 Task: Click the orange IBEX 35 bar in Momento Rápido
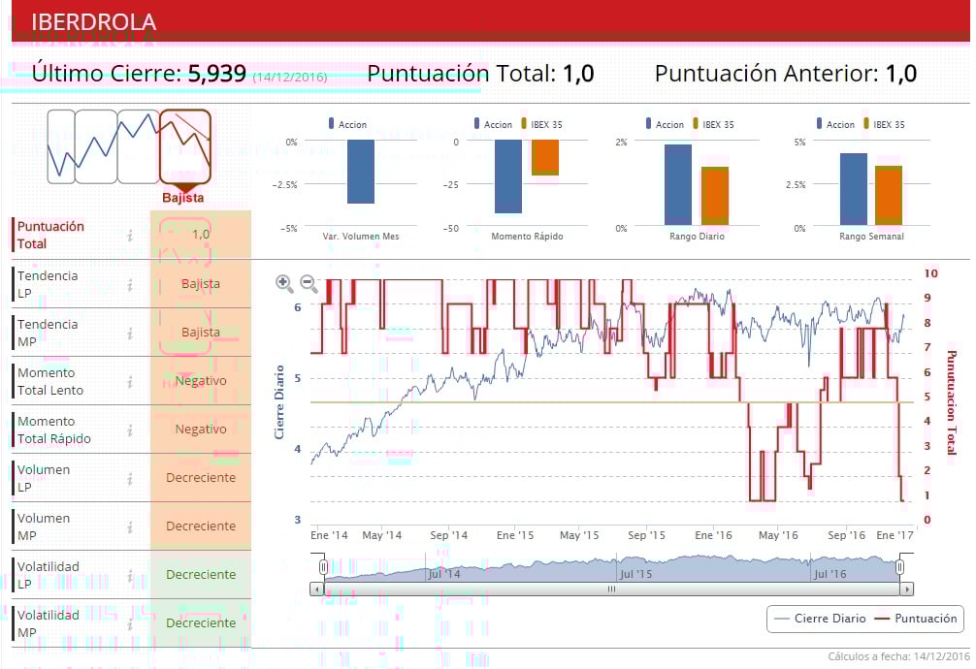pos(545,157)
